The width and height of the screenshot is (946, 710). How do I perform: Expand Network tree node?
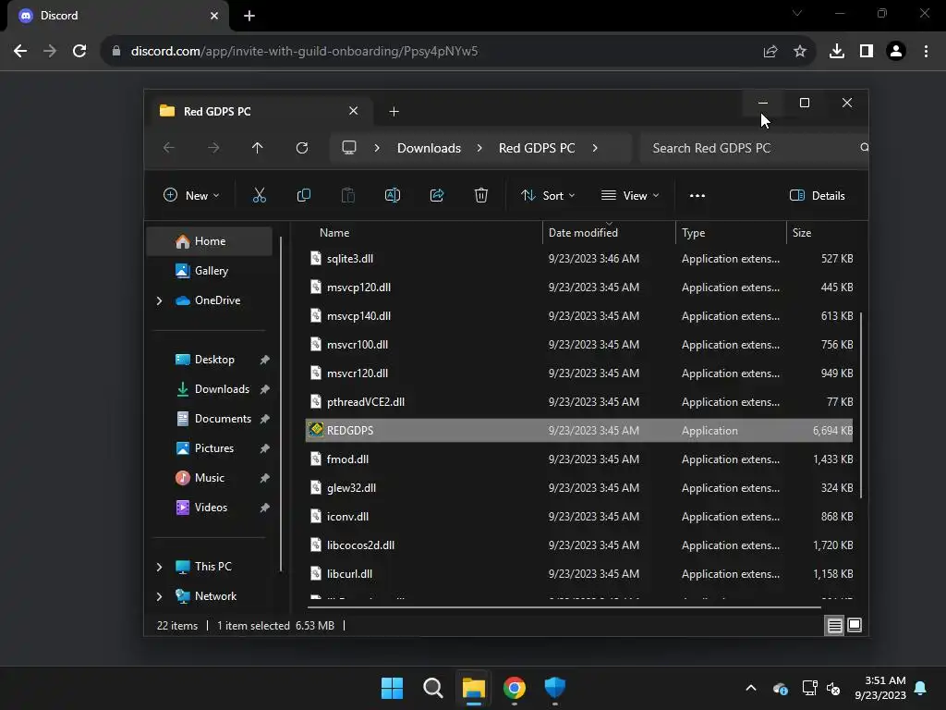[x=159, y=596]
